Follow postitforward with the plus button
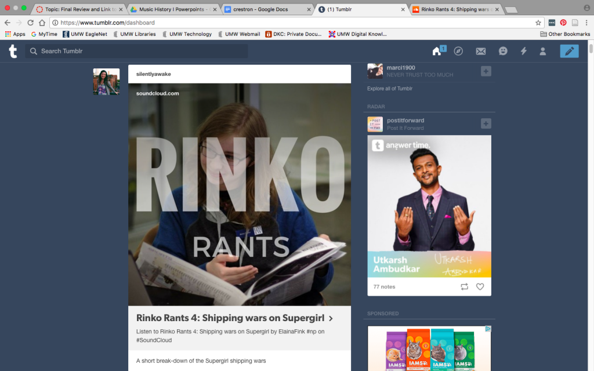 486,124
